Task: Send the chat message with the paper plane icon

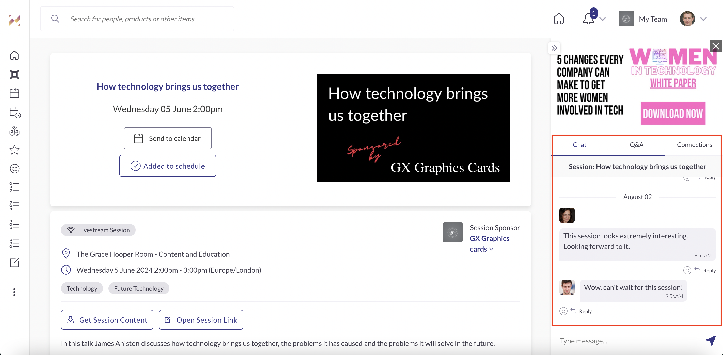Action: tap(711, 341)
